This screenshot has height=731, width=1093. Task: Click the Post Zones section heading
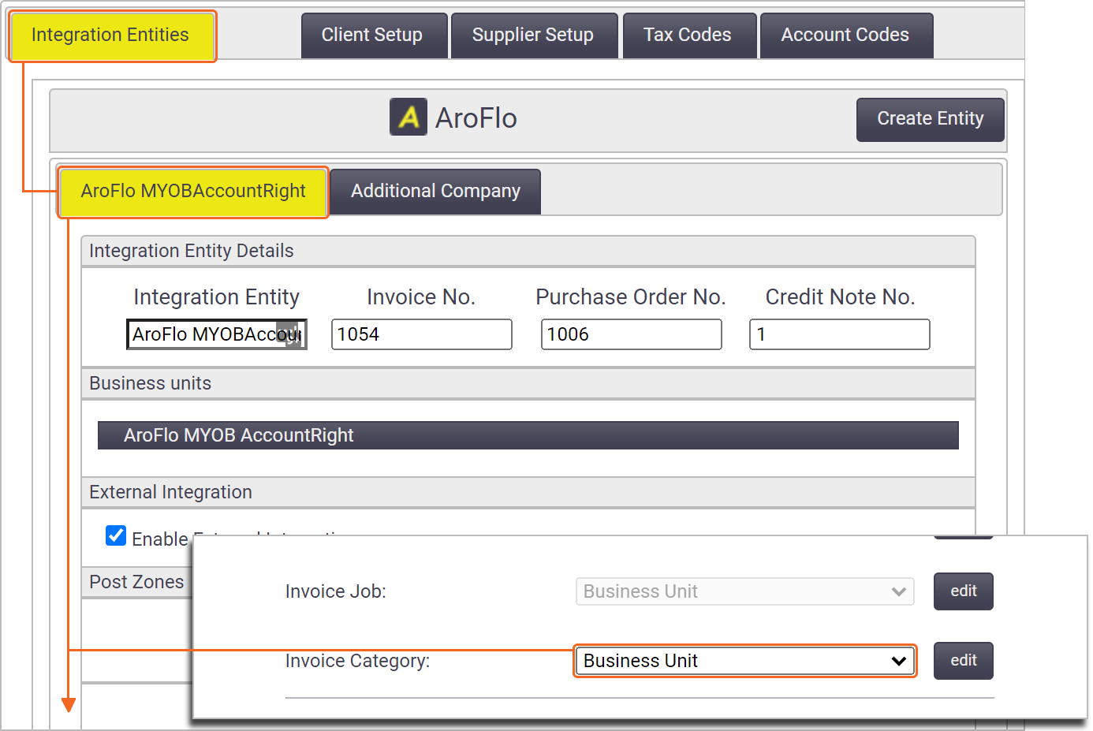pyautogui.click(x=136, y=582)
